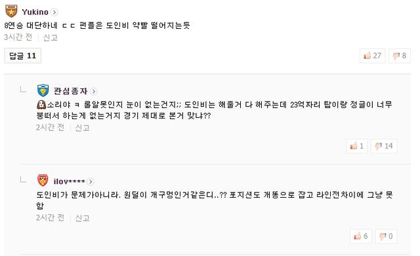
Task: Expand chevron next to ilov****
Action: 91,182
